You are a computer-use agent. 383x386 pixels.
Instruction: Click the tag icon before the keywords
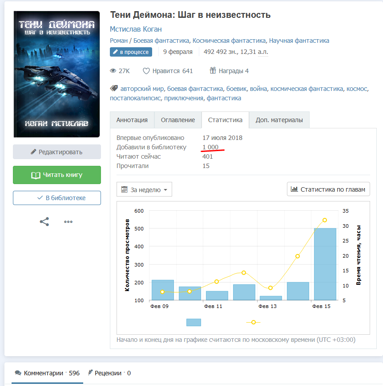click(113, 88)
